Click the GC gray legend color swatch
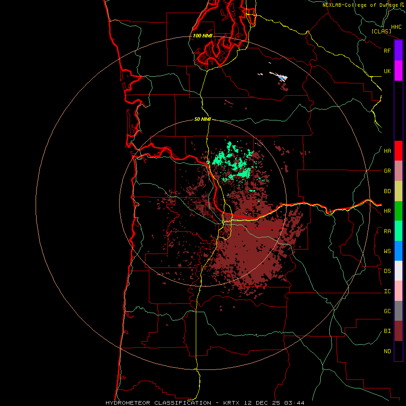406x406 pixels. tap(398, 311)
